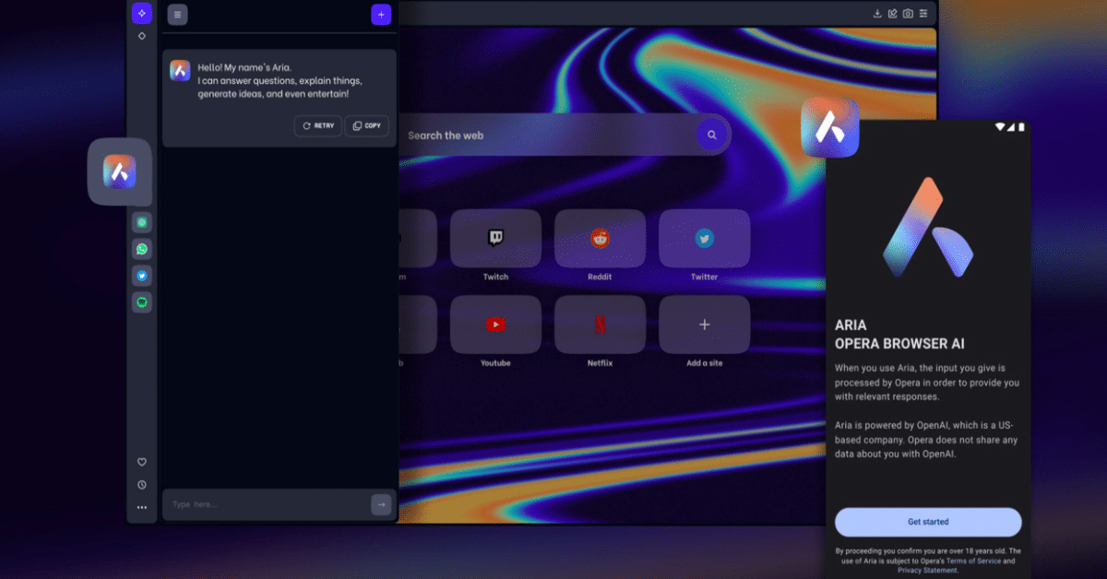Click the diamond icon below the sparkle button
Viewport: 1107px width, 579px height.
coord(142,36)
